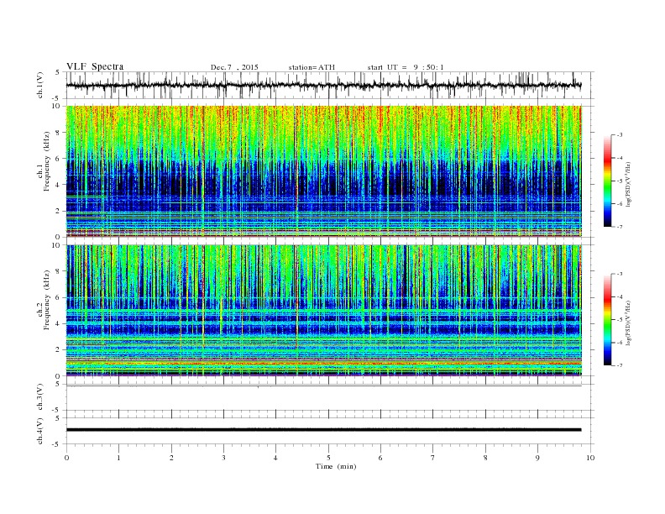Click the "6" kHz tick on ch.2 frequency axis

[59, 297]
